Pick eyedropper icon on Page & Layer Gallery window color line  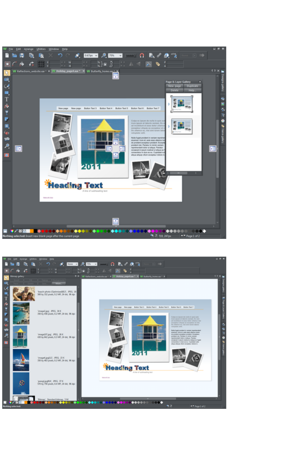[x=16, y=231]
